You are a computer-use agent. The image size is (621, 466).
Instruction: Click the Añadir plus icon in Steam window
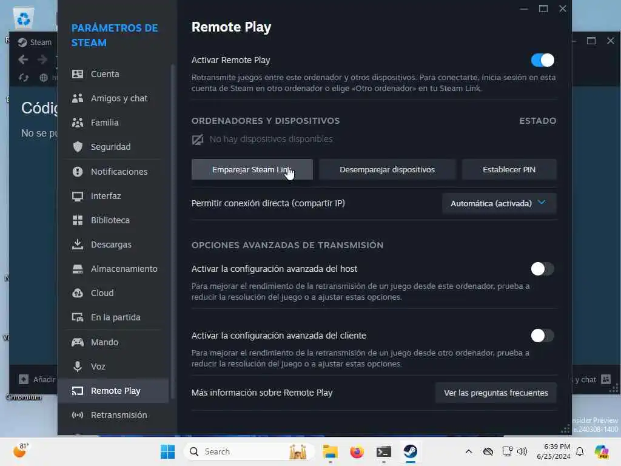[24, 379]
